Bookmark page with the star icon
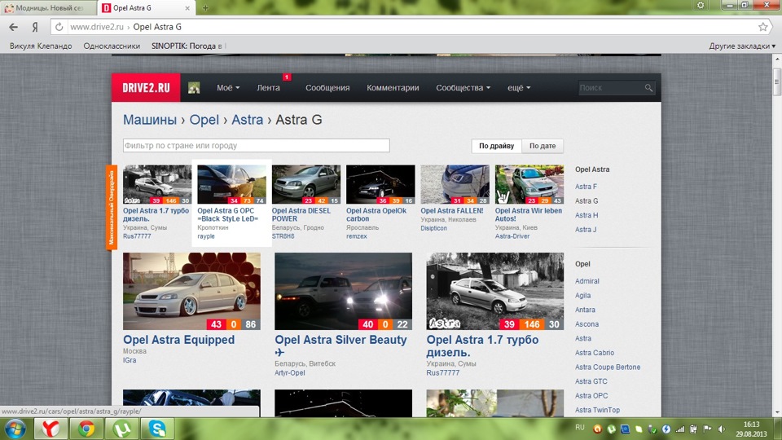This screenshot has height=440, width=782. pyautogui.click(x=763, y=27)
